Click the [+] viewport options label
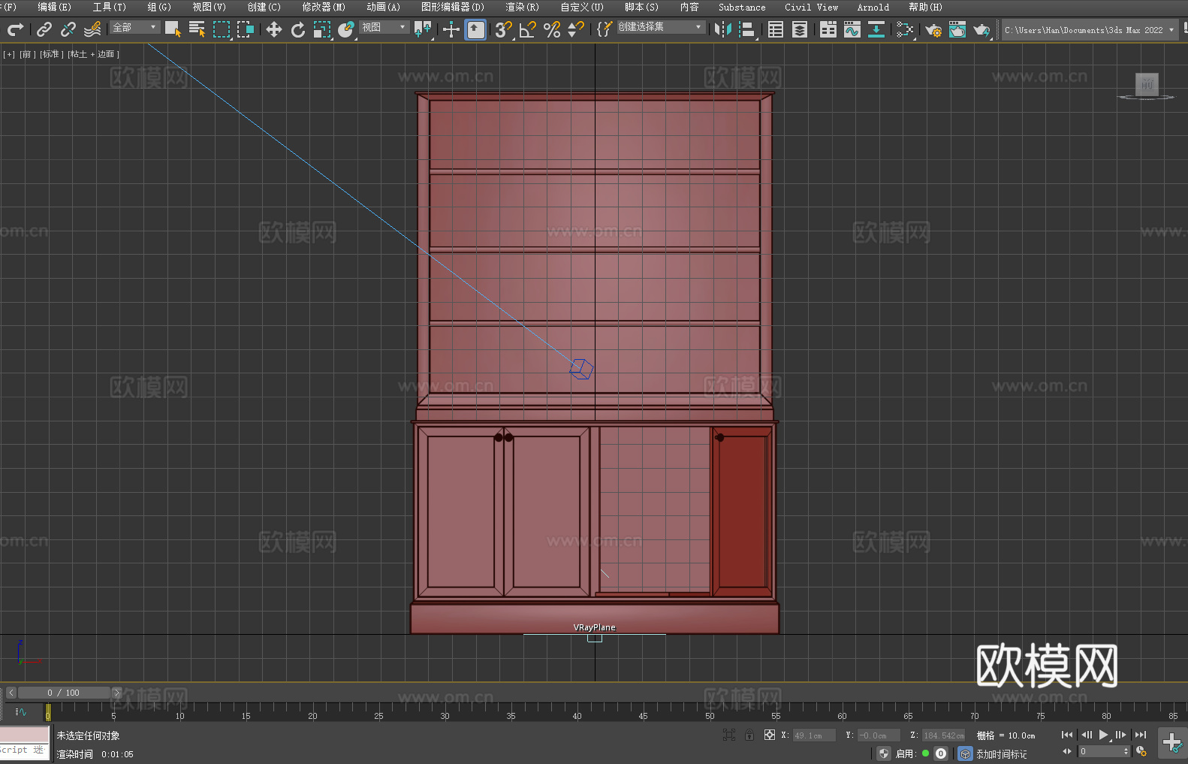 [x=9, y=54]
